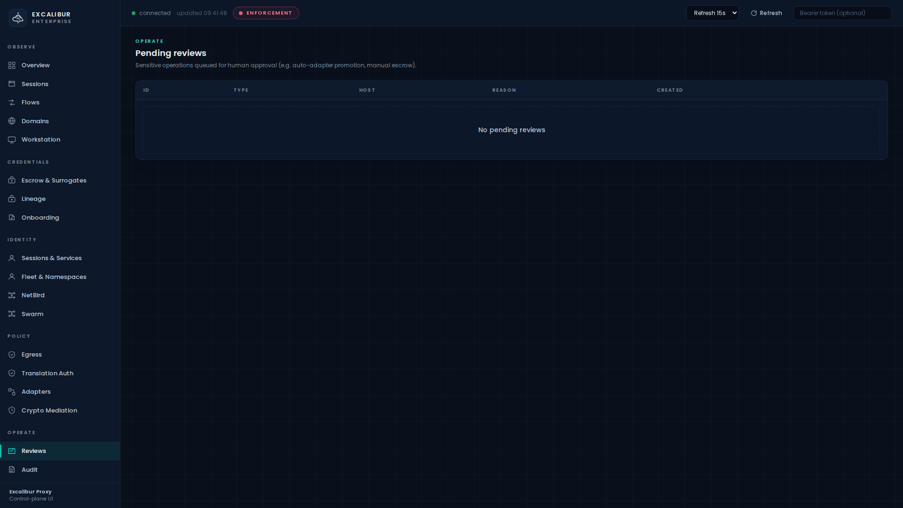
Task: Click the Bearer token input field
Action: [842, 13]
